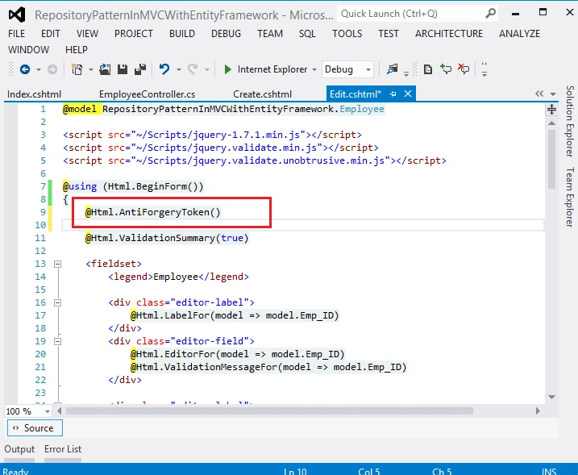Open the toolbar overflow options arrow
The image size is (578, 475).
(484, 69)
